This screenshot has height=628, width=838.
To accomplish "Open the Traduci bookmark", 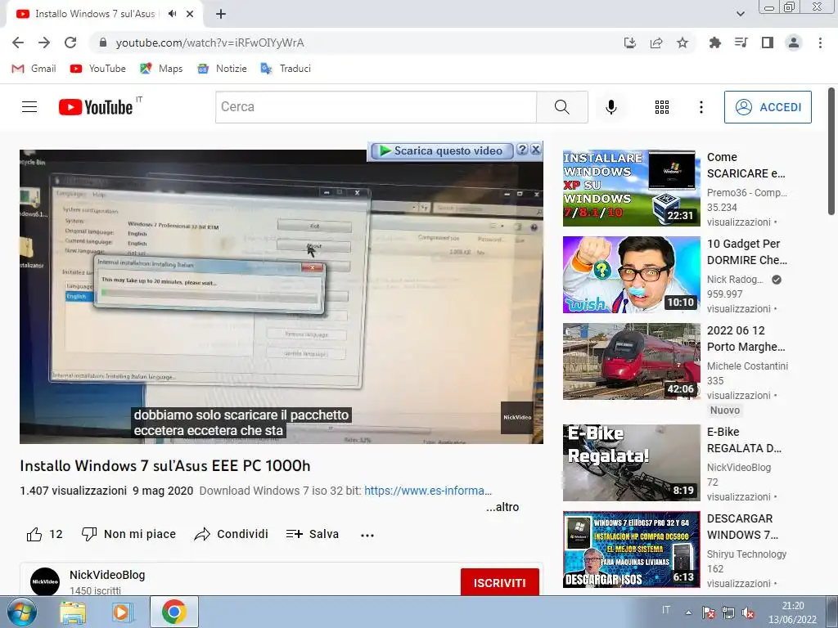I will pos(286,69).
